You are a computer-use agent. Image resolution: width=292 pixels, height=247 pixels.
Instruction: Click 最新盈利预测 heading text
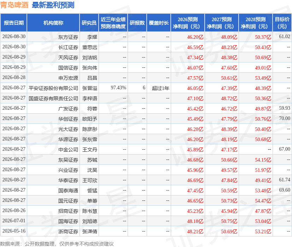pyautogui.click(x=53, y=5)
